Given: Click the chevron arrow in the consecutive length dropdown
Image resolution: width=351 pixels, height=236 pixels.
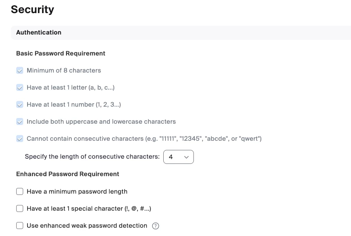Looking at the screenshot, I should pyautogui.click(x=186, y=157).
